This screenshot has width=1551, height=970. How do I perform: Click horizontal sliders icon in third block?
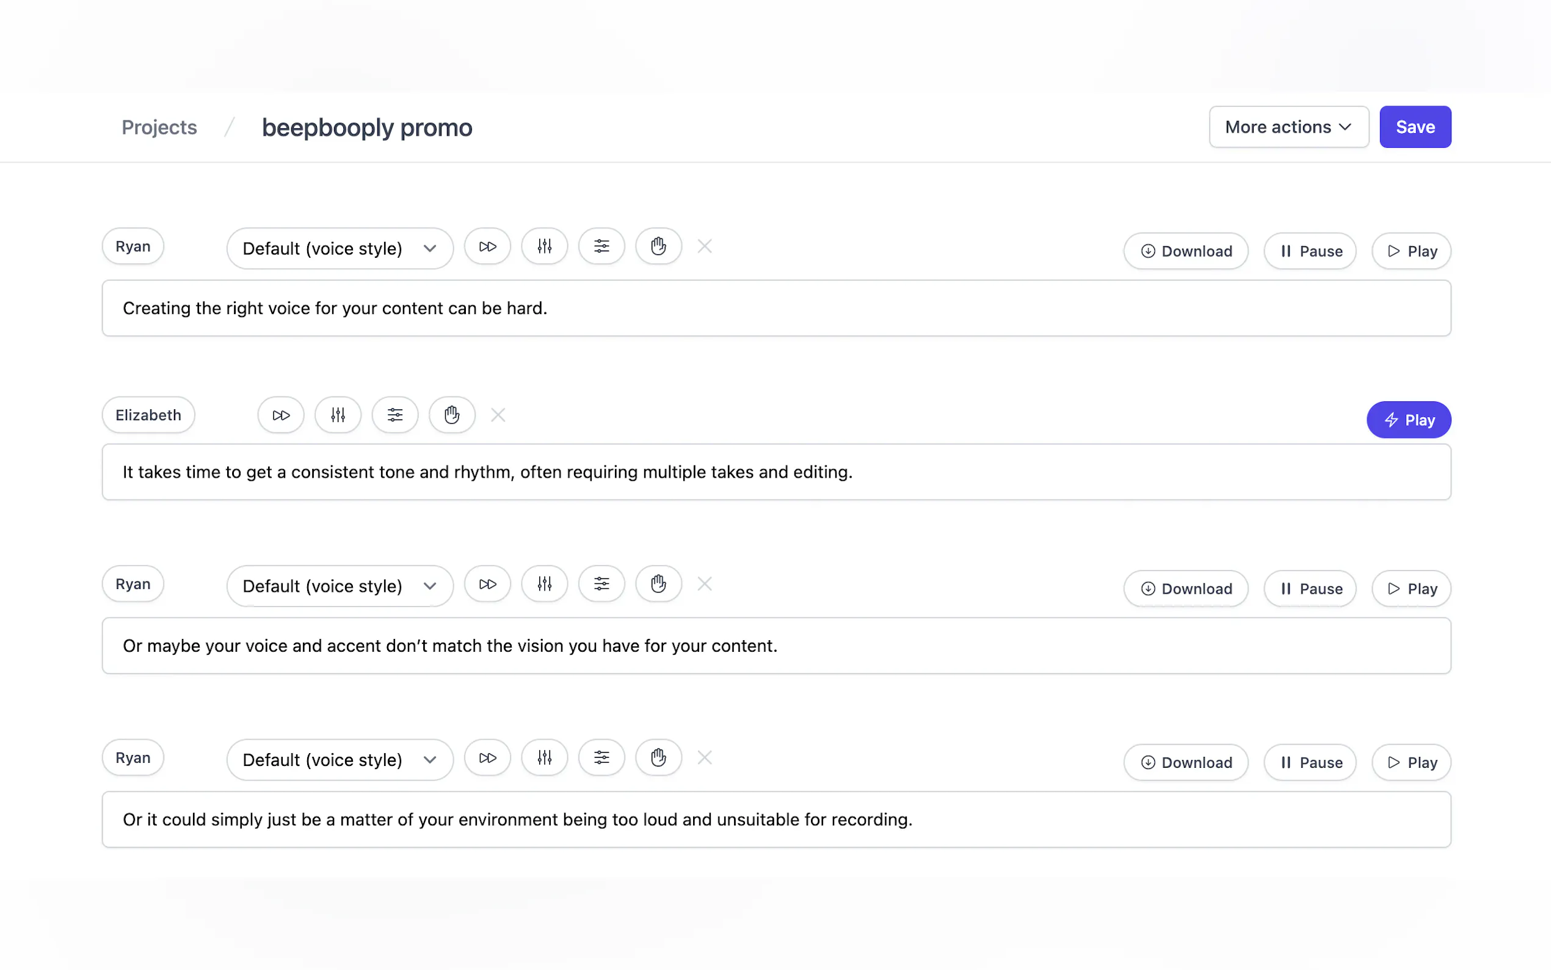(601, 584)
